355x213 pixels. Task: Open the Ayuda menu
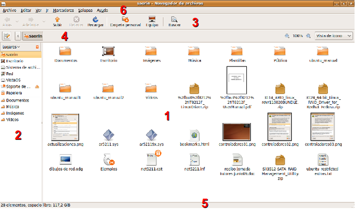[x=102, y=11]
